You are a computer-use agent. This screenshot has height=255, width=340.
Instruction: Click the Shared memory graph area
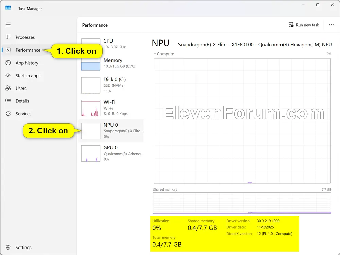(242, 203)
